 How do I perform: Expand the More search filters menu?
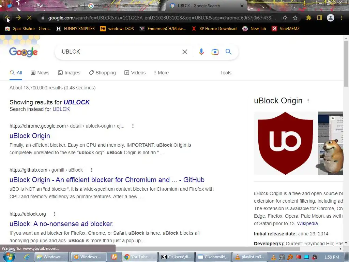pos(161,73)
